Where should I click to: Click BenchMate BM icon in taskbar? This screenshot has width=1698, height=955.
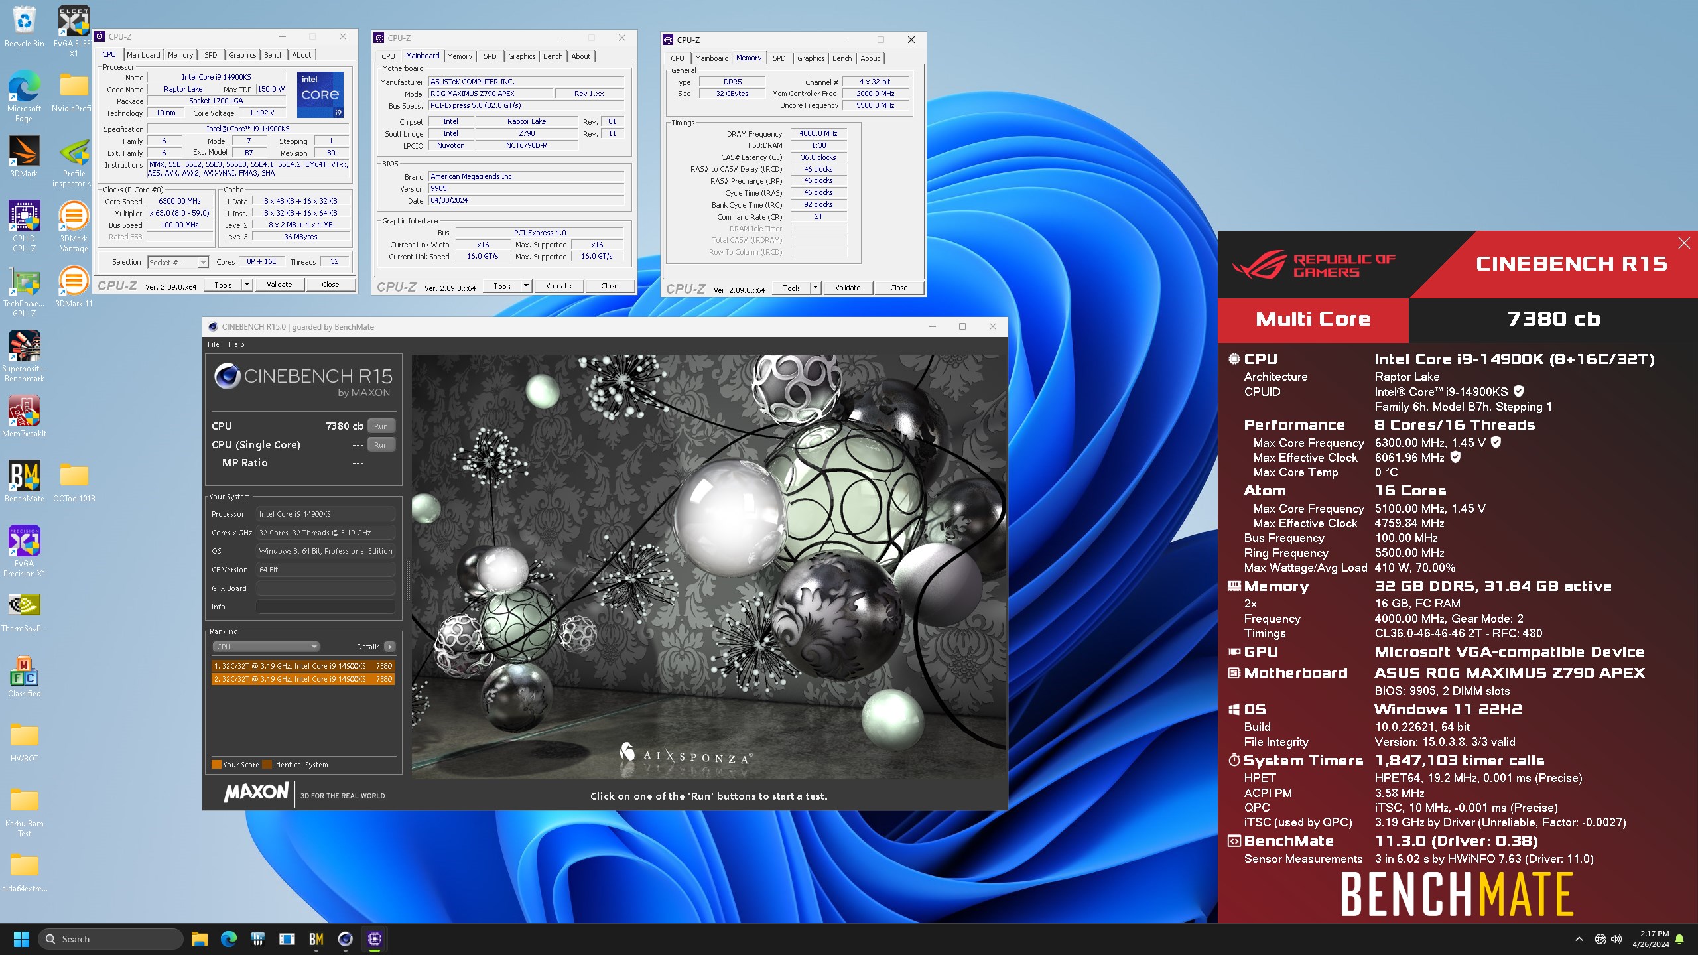(x=316, y=939)
